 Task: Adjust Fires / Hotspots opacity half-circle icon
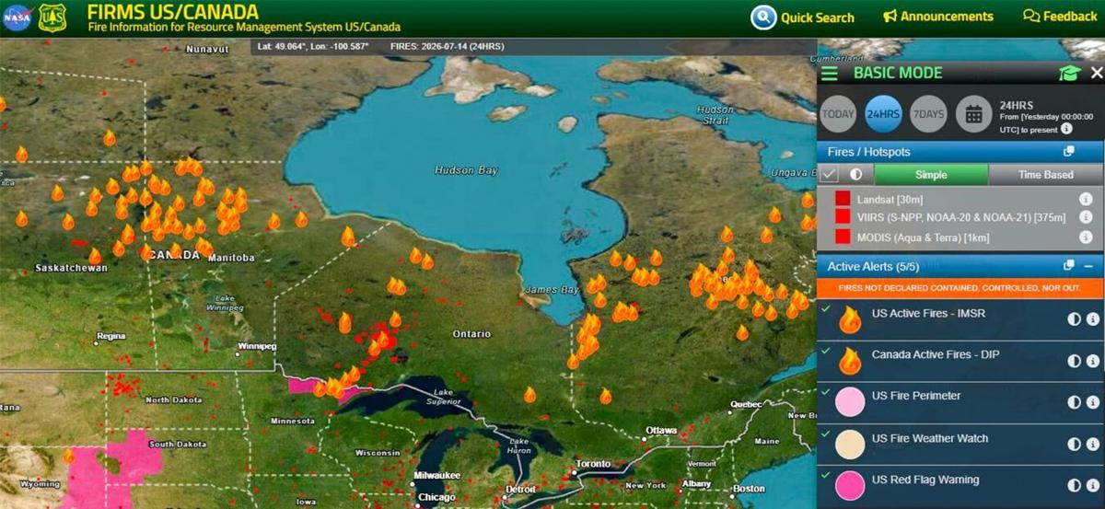pyautogui.click(x=855, y=174)
